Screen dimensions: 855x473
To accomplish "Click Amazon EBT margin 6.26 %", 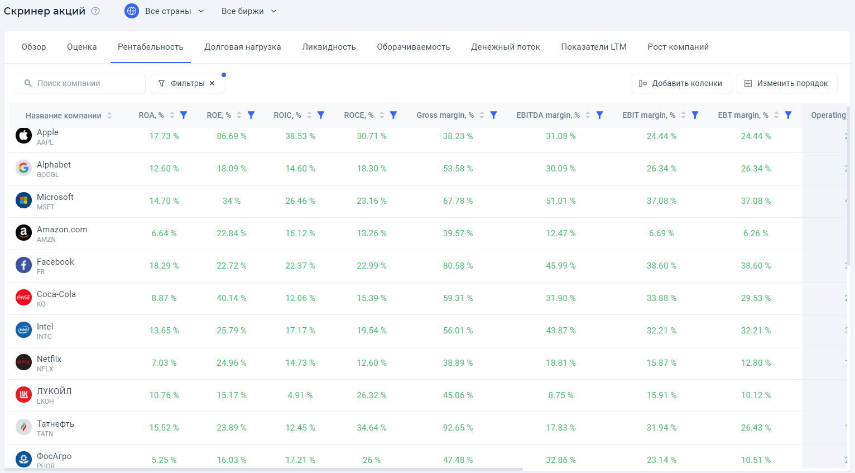I will (756, 233).
